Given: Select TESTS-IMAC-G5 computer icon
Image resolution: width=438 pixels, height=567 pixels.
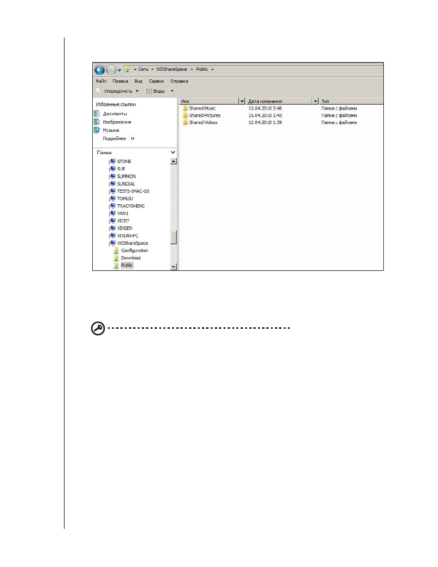Looking at the screenshot, I should coord(112,191).
